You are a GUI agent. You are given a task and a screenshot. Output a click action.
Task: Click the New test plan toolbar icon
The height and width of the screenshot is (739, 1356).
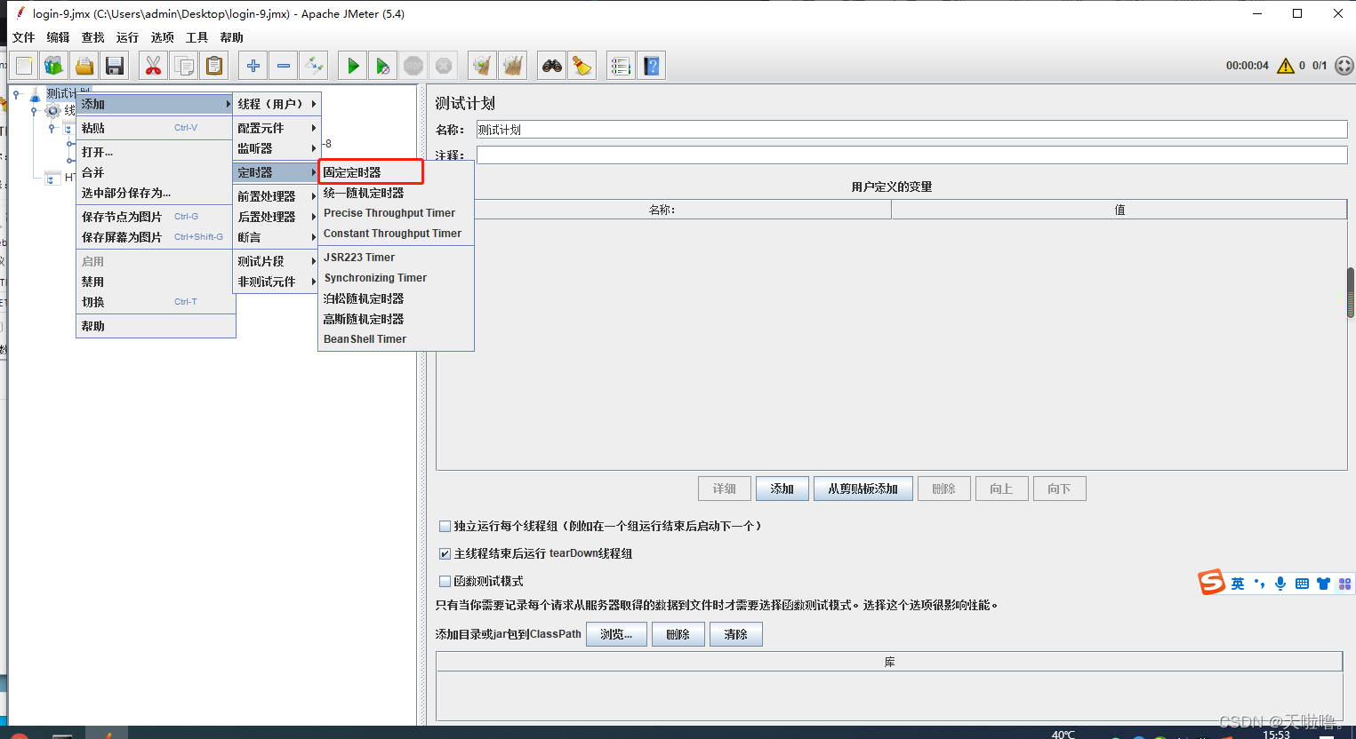point(24,66)
